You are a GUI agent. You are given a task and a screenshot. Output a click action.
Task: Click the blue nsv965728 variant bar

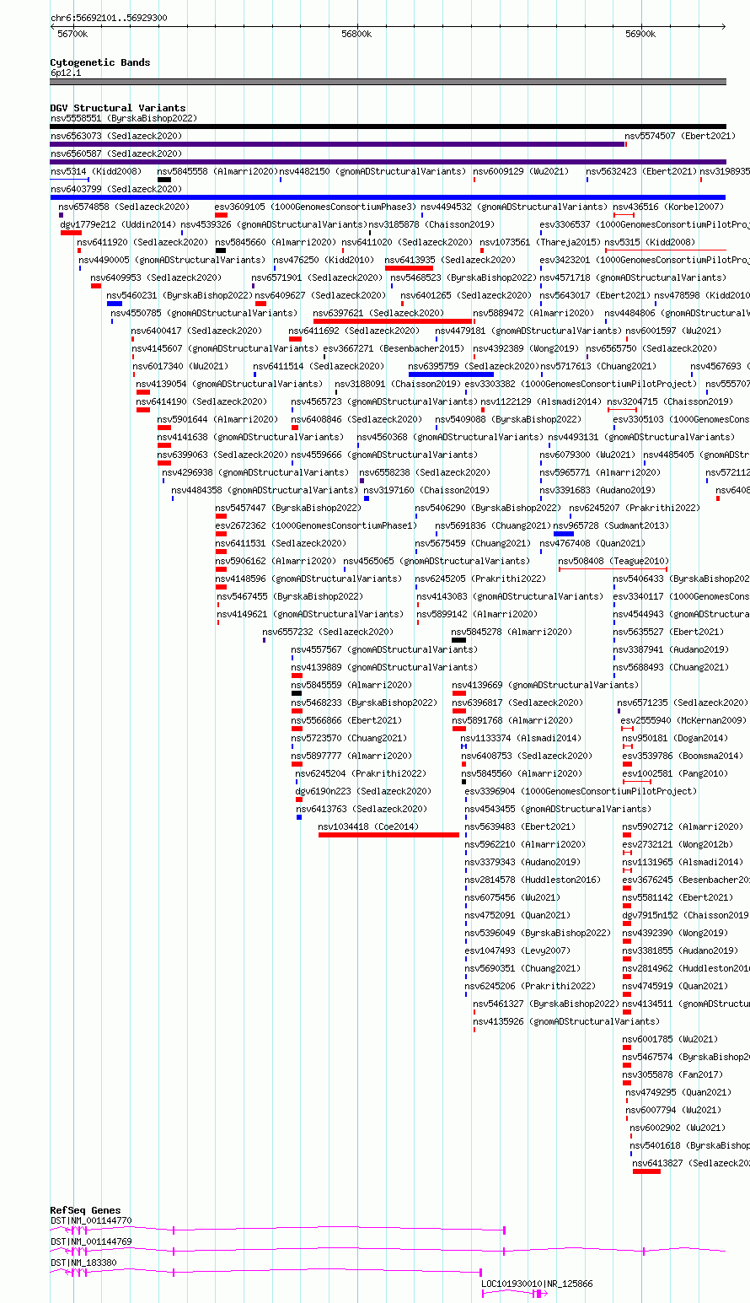(x=564, y=534)
